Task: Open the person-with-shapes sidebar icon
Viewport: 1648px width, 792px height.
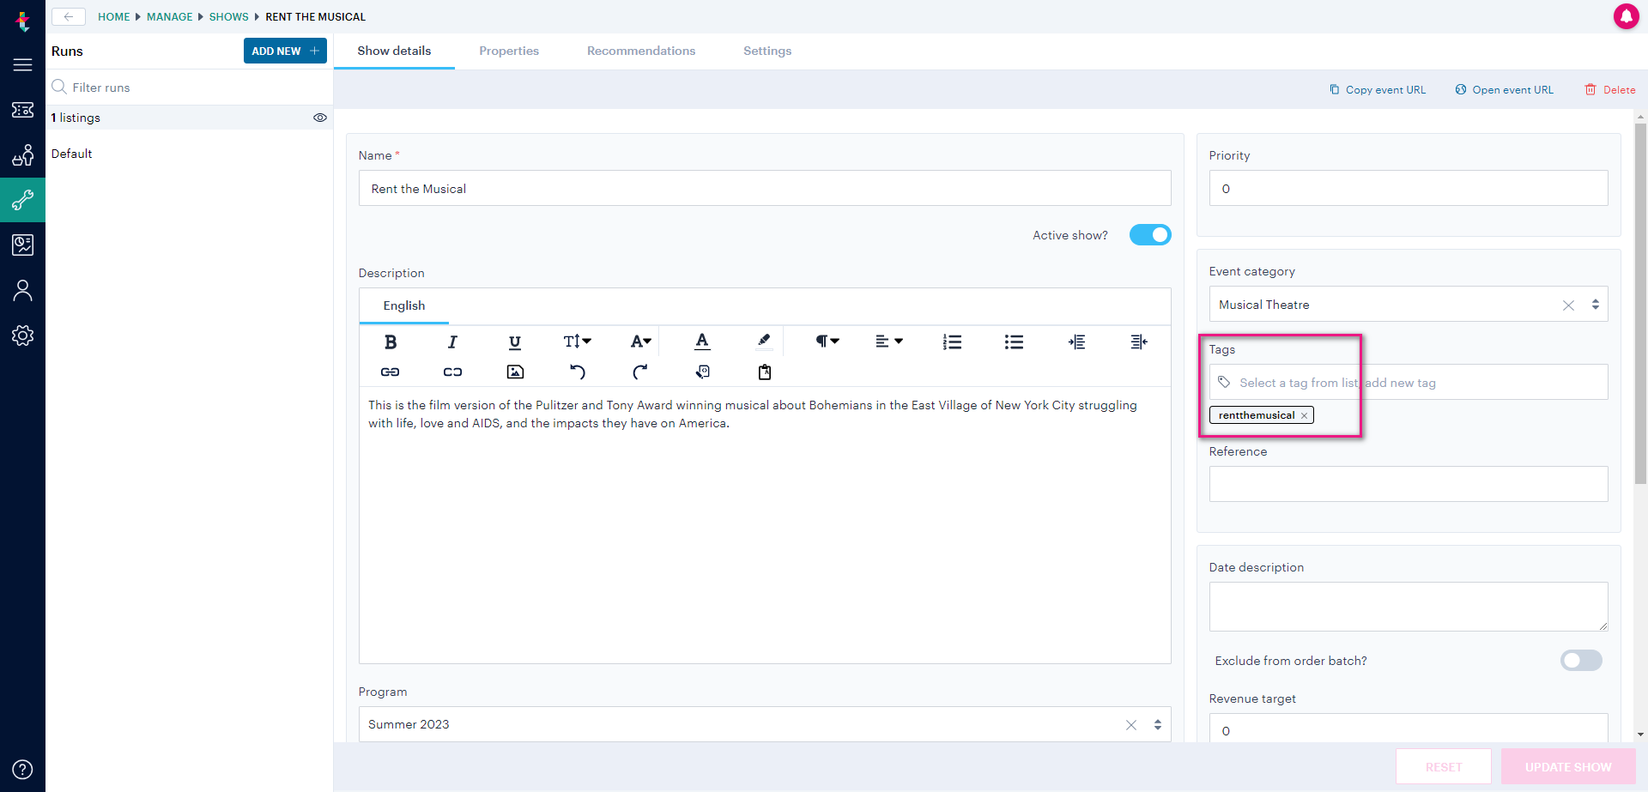Action: point(23,155)
